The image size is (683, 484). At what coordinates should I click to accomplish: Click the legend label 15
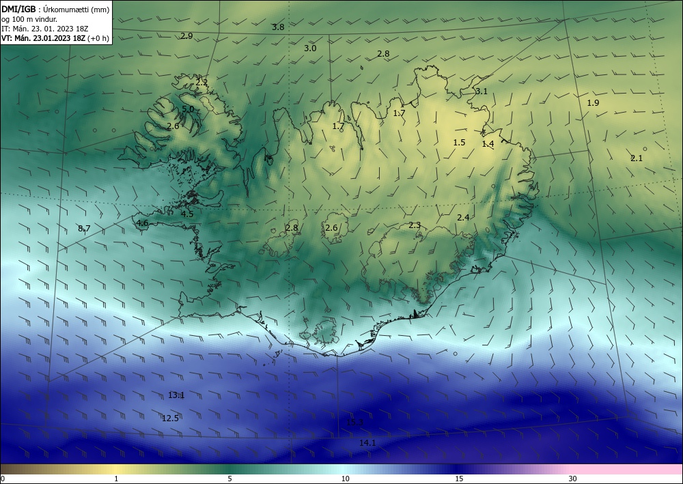coord(459,479)
